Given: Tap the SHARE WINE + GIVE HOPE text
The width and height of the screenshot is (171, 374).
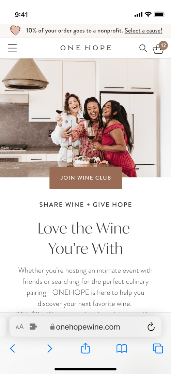Looking at the screenshot, I should coord(85,205).
